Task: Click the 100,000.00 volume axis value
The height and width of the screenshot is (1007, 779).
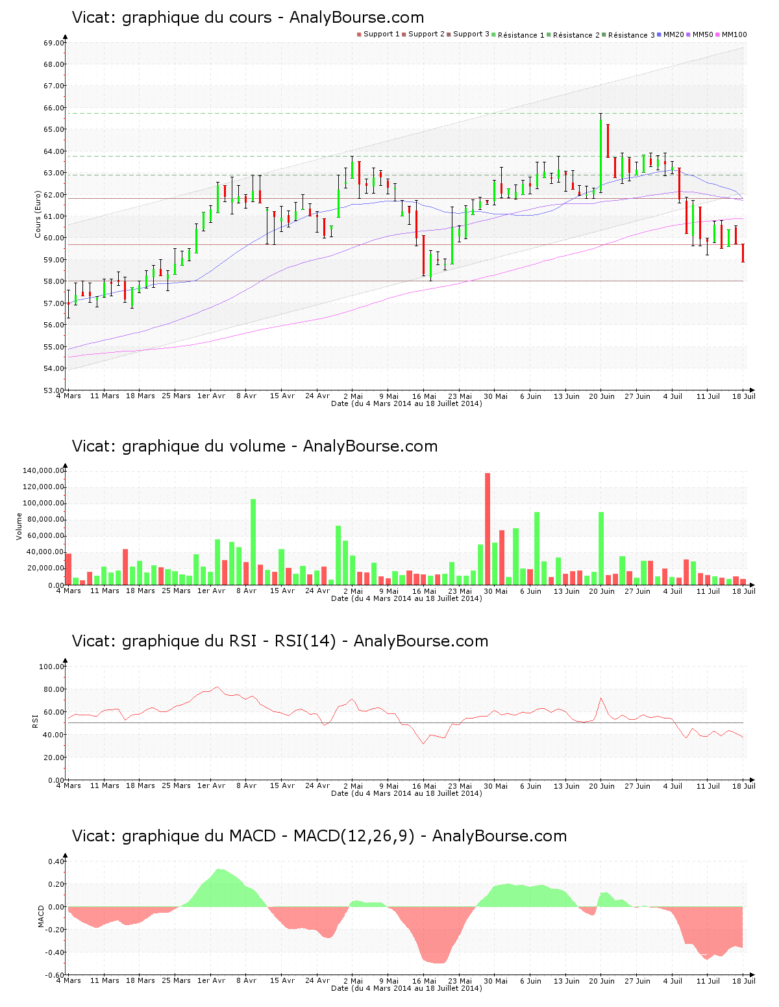Action: coord(43,503)
